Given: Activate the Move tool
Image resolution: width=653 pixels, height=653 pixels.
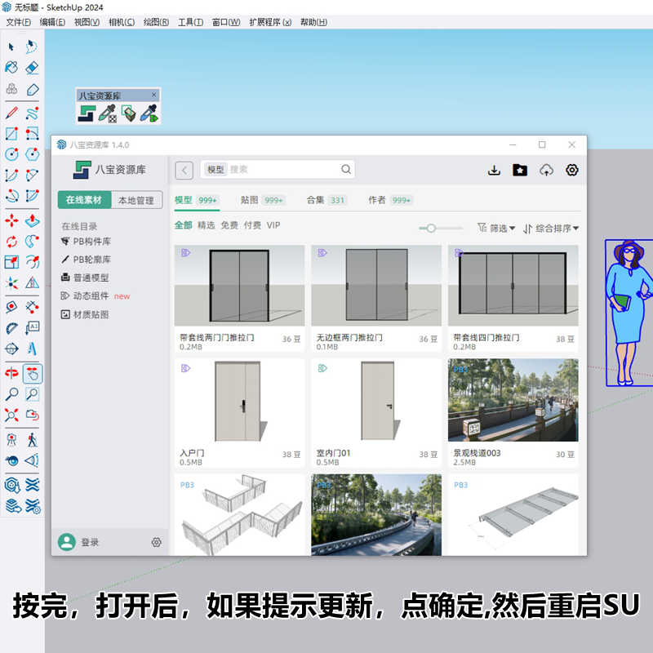Looking at the screenshot, I should click(12, 220).
